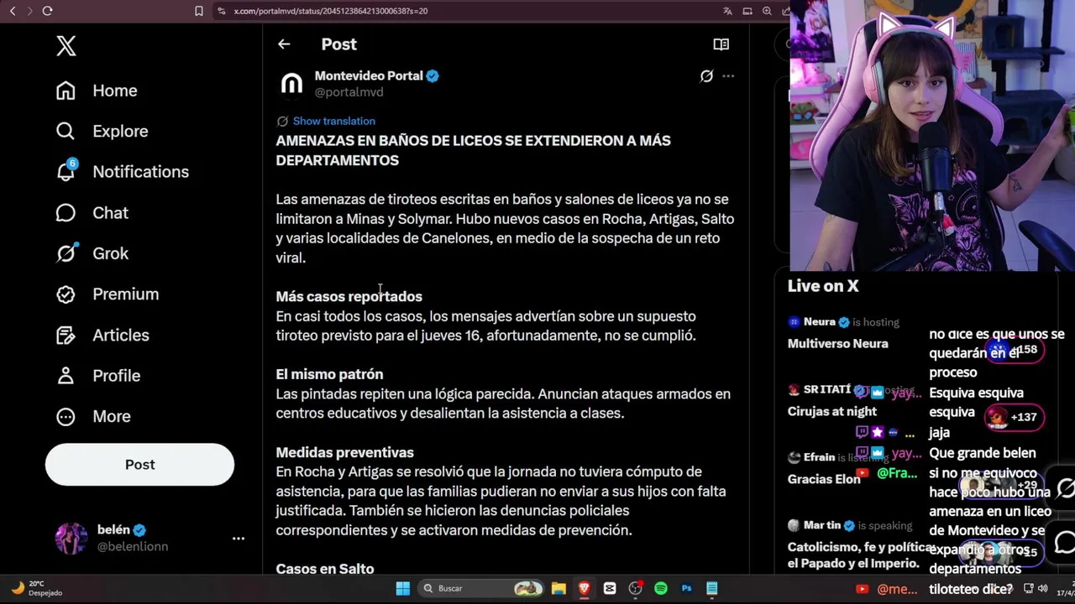
Task: Click the x.com address bar URL
Action: tap(330, 11)
